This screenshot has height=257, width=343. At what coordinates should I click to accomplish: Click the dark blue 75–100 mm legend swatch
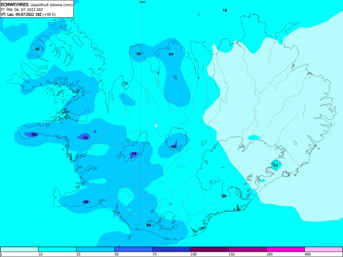171,249
